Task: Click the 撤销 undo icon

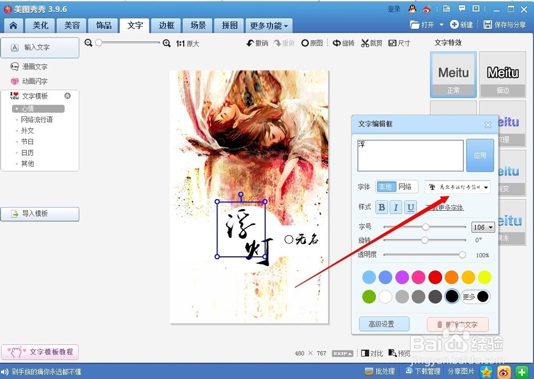Action: pos(257,43)
